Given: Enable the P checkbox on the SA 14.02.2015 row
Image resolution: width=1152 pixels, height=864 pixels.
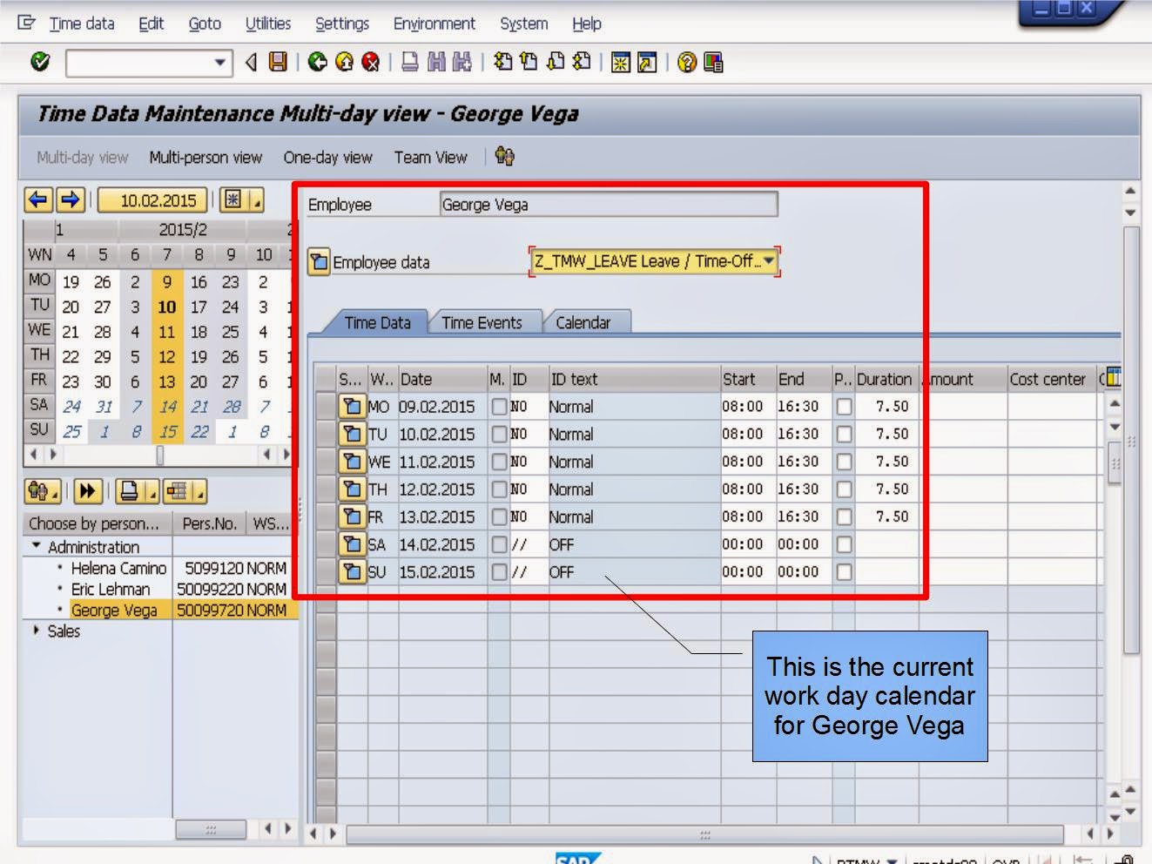Looking at the screenshot, I should point(841,544).
